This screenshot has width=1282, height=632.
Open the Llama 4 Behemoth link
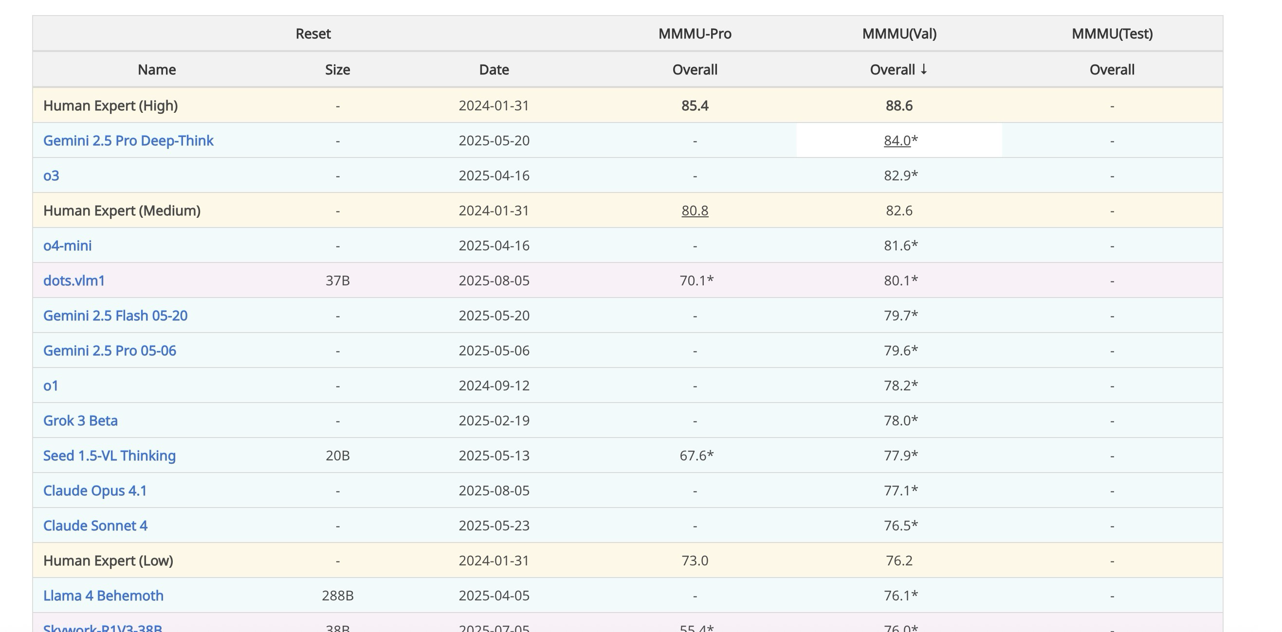(103, 596)
